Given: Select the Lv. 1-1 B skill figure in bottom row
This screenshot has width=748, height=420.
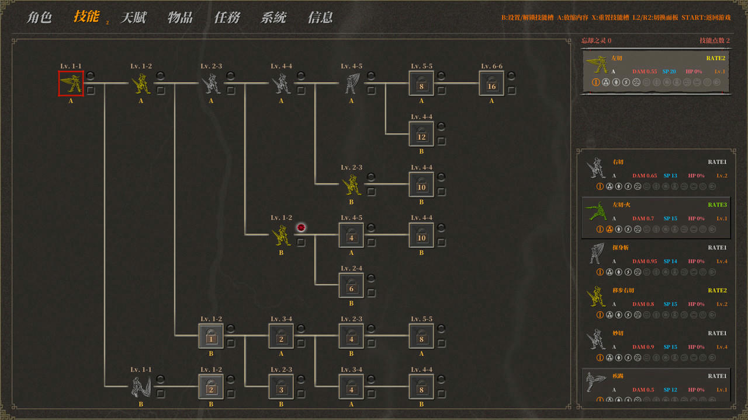Looking at the screenshot, I should pyautogui.click(x=141, y=387).
